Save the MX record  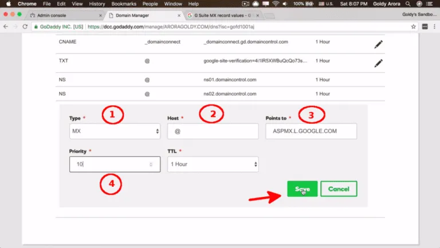pos(302,189)
